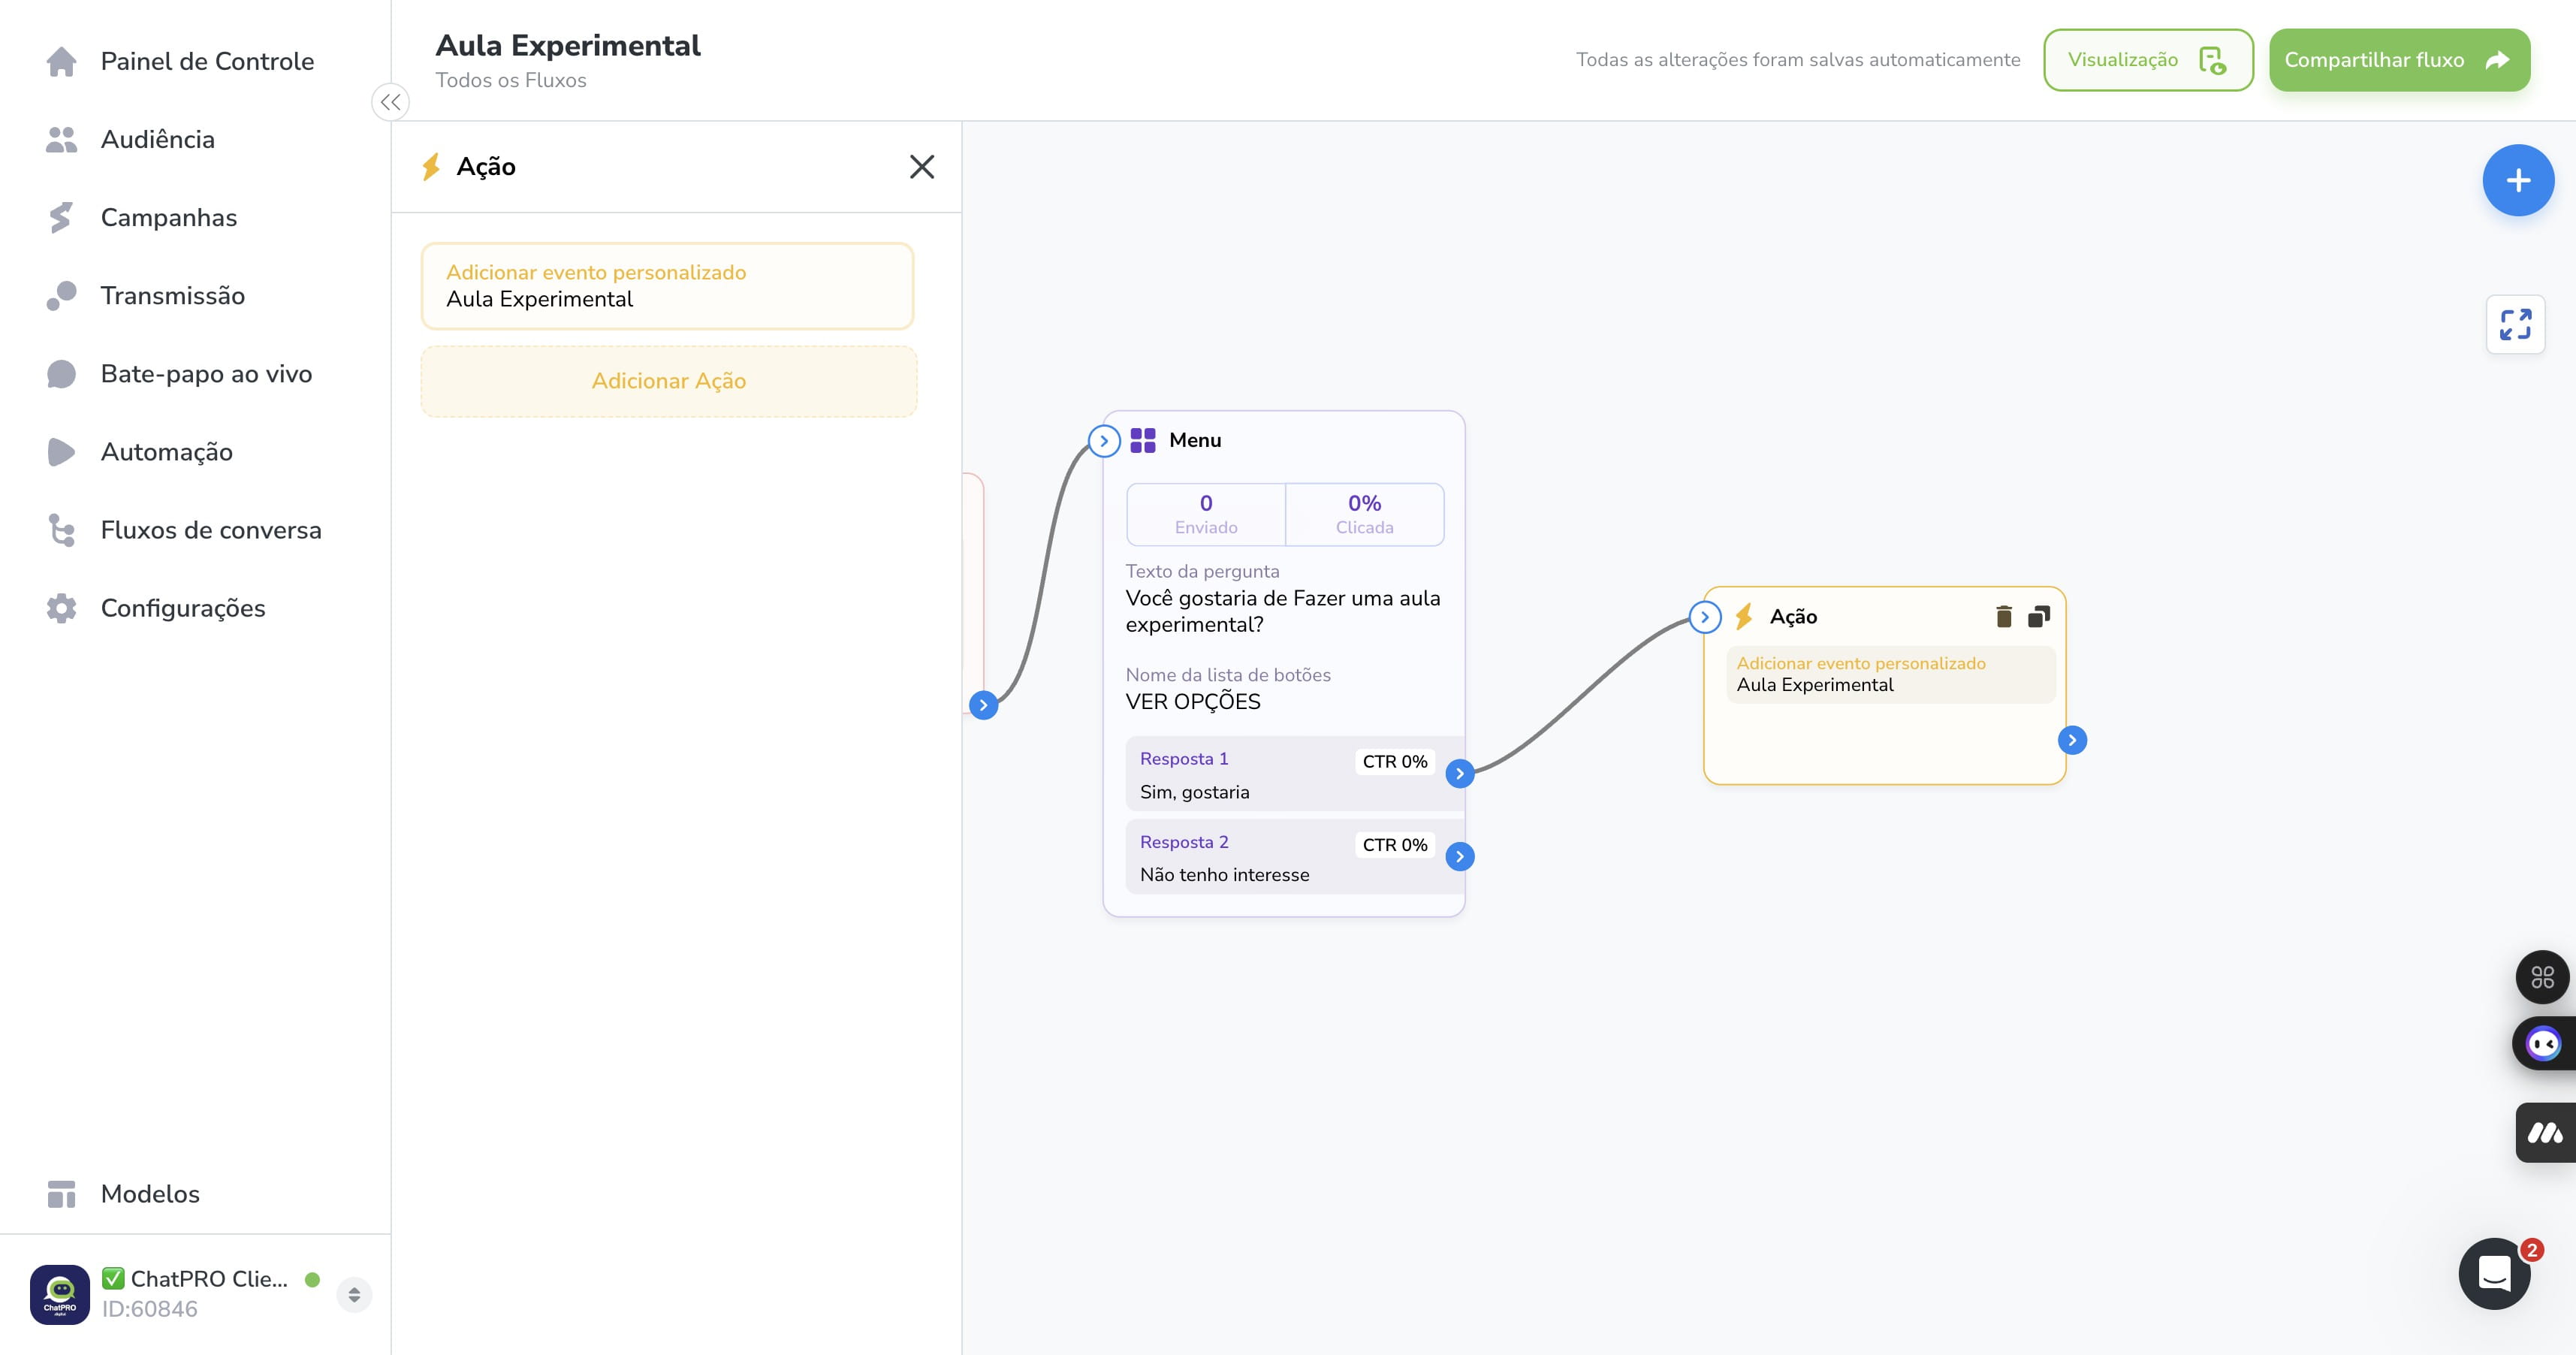Click the CTR 0% badge of Resposta 1
Image resolution: width=2576 pixels, height=1355 pixels.
point(1395,762)
